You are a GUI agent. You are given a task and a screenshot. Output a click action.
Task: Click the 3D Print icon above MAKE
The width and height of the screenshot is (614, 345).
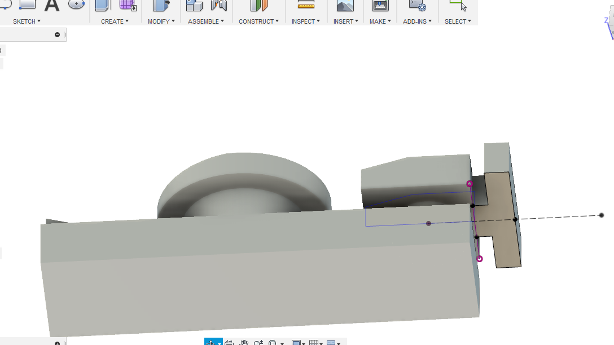point(380,6)
